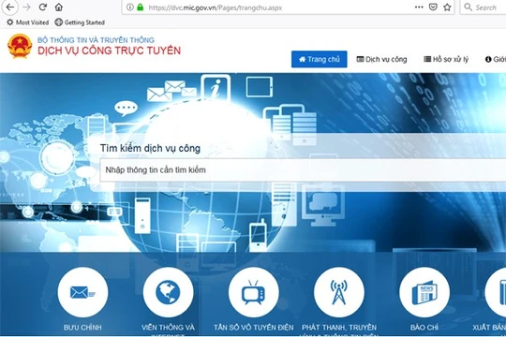This screenshot has width=506, height=337.
Task: Open the Viễn thông và Internet globe icon
Action: click(x=168, y=292)
